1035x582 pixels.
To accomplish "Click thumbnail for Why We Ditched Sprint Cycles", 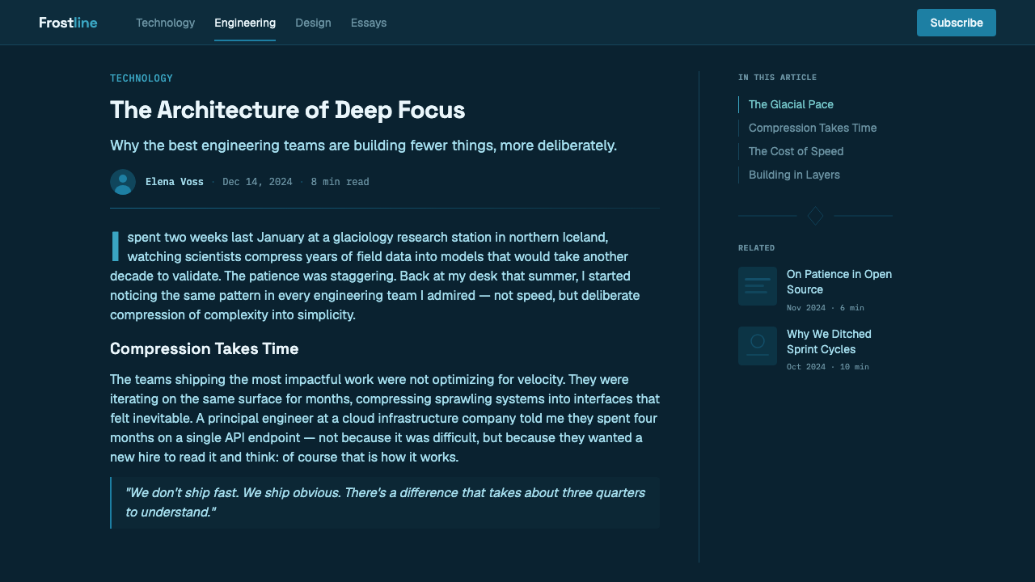I will [758, 346].
